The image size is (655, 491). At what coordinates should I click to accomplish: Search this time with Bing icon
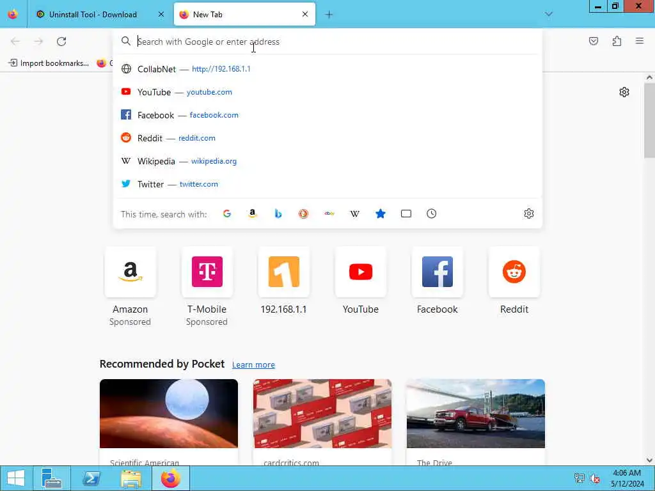[278, 214]
